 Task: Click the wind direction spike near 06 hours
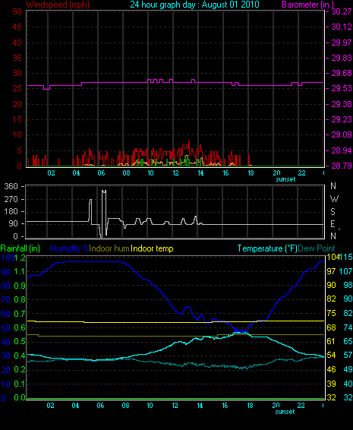103,213
